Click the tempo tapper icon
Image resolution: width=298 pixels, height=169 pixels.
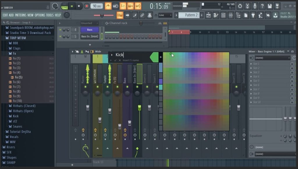[260, 15]
